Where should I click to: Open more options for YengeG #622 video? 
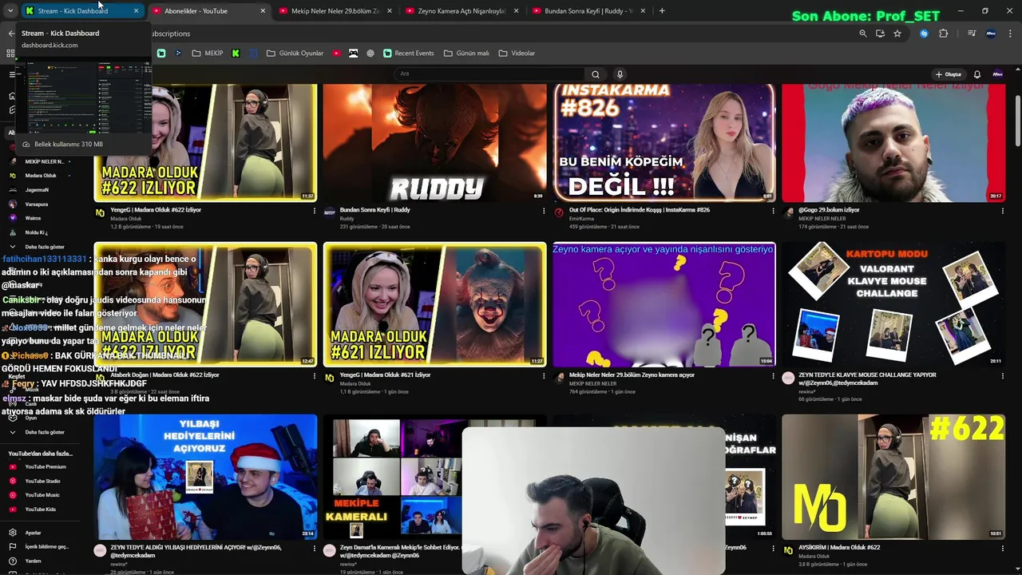tap(315, 212)
